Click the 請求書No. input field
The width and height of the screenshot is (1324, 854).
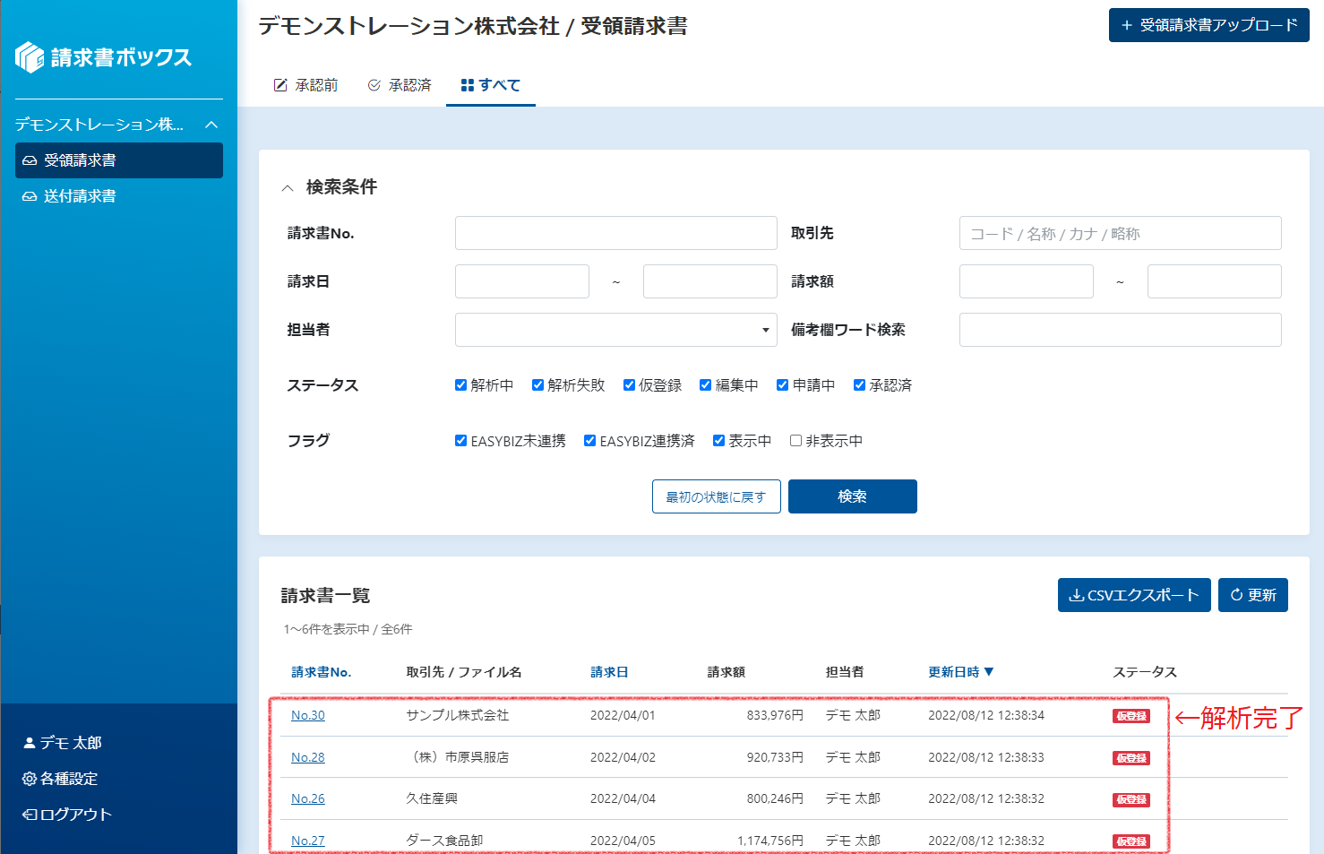(x=615, y=233)
